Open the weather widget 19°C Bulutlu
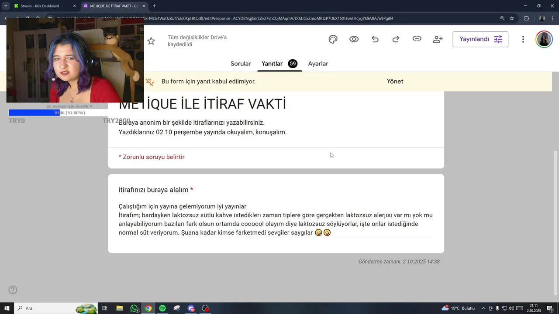The height and width of the screenshot is (314, 559). pyautogui.click(x=458, y=308)
